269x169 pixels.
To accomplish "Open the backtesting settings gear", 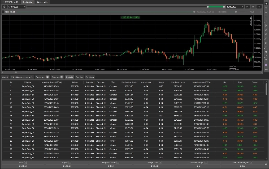I will coord(4,7).
